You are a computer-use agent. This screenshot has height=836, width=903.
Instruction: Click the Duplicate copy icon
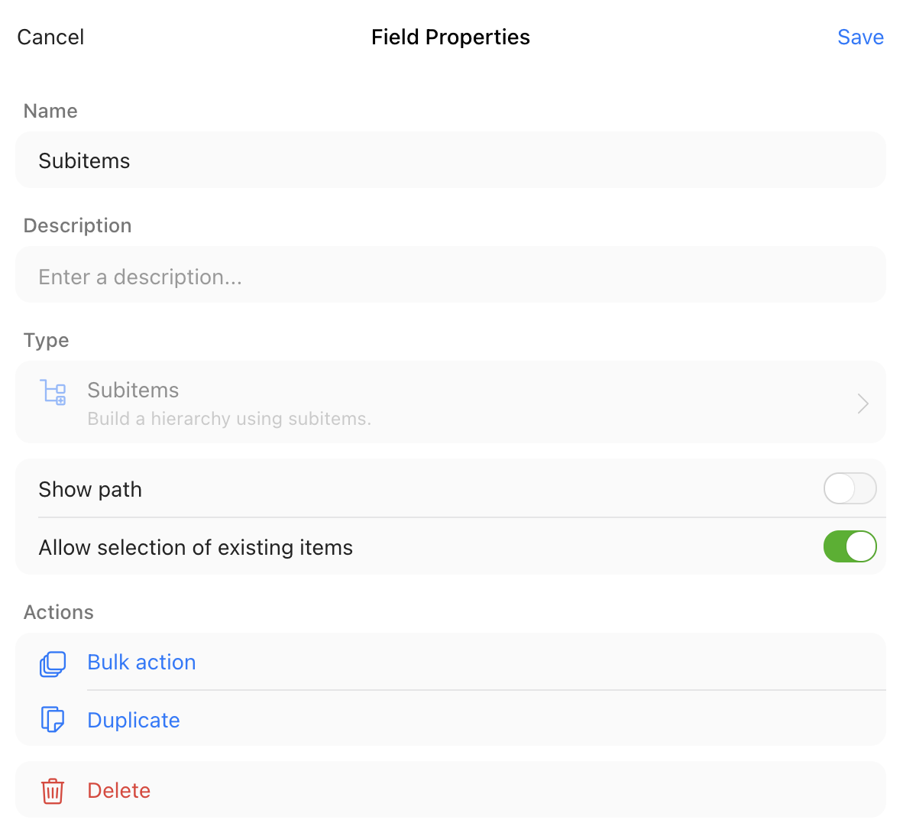click(x=53, y=719)
